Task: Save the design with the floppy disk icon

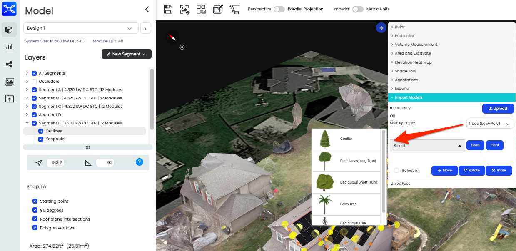Action: pyautogui.click(x=168, y=9)
